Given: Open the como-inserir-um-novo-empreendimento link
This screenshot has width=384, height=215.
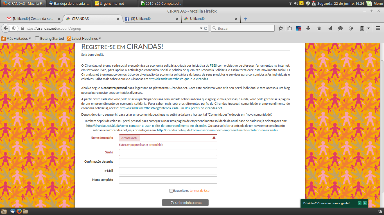Looking at the screenshot, I should click(218, 130).
